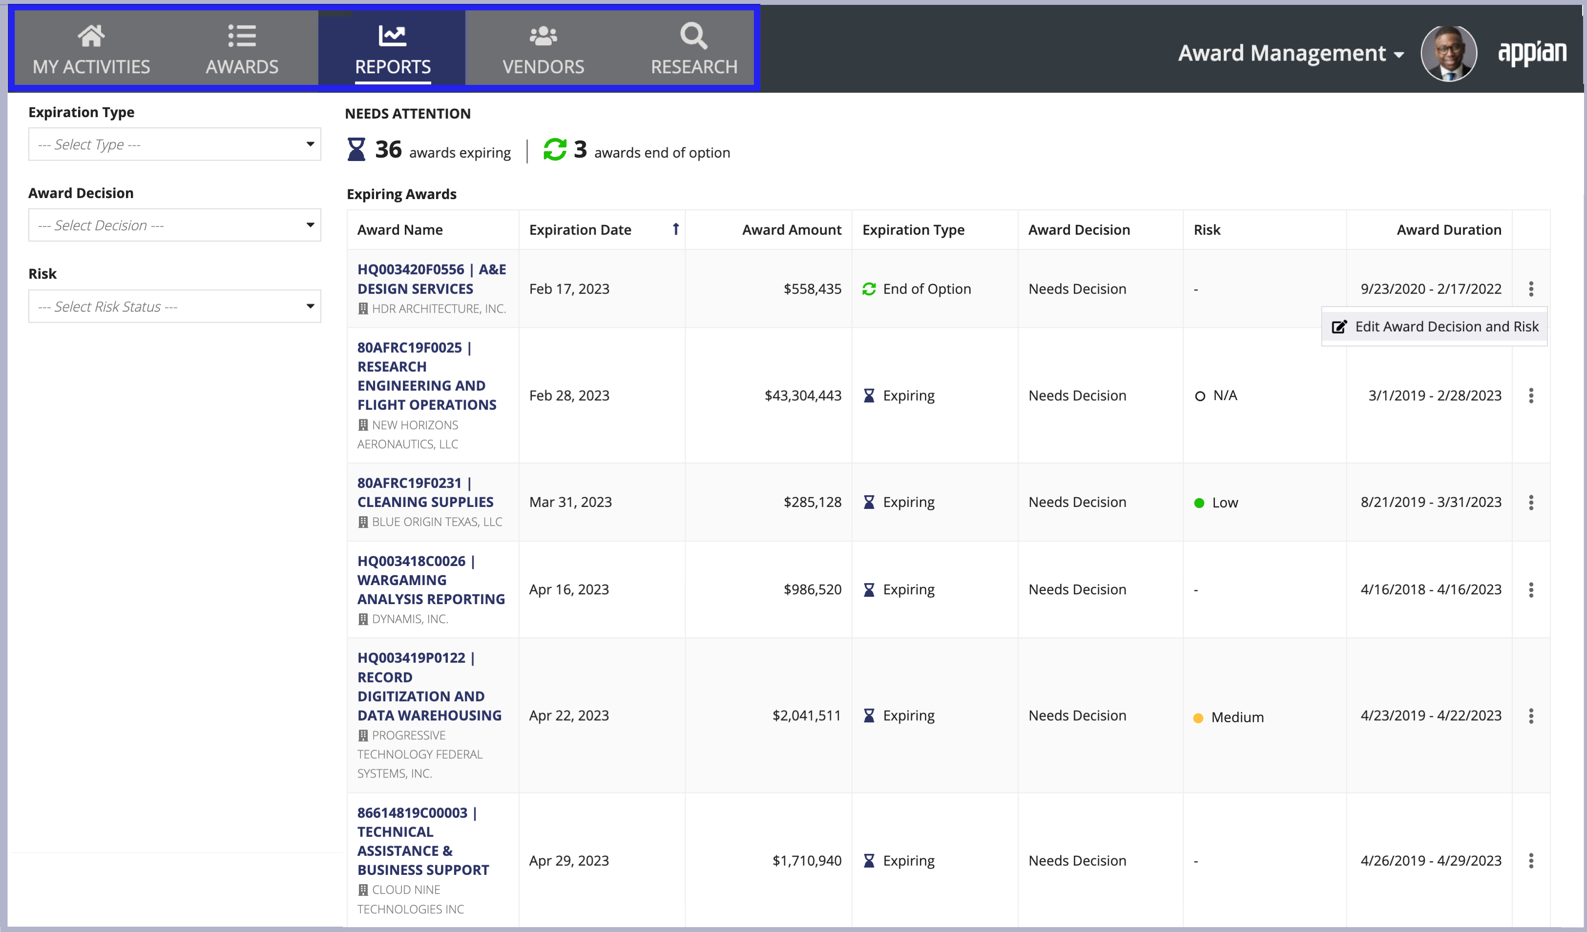This screenshot has width=1587, height=932.
Task: Click the green Low risk indicator
Action: (1199, 503)
